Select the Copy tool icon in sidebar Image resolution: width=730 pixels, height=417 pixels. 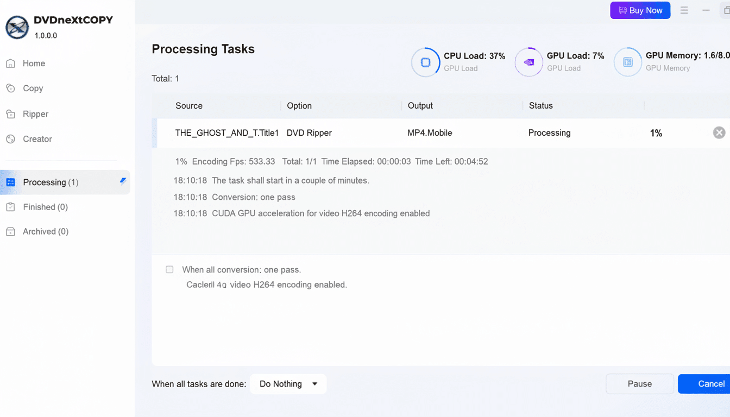(x=11, y=88)
